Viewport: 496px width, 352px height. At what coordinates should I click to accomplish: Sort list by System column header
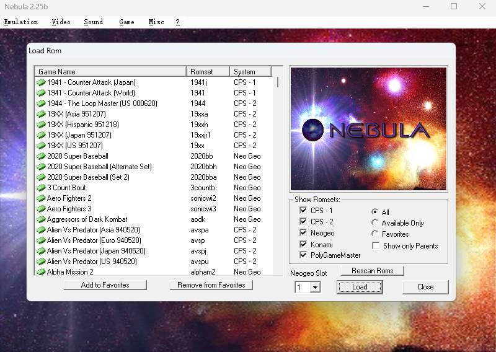click(x=250, y=72)
